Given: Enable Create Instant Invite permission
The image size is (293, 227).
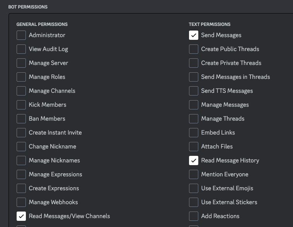Looking at the screenshot, I should click(21, 133).
